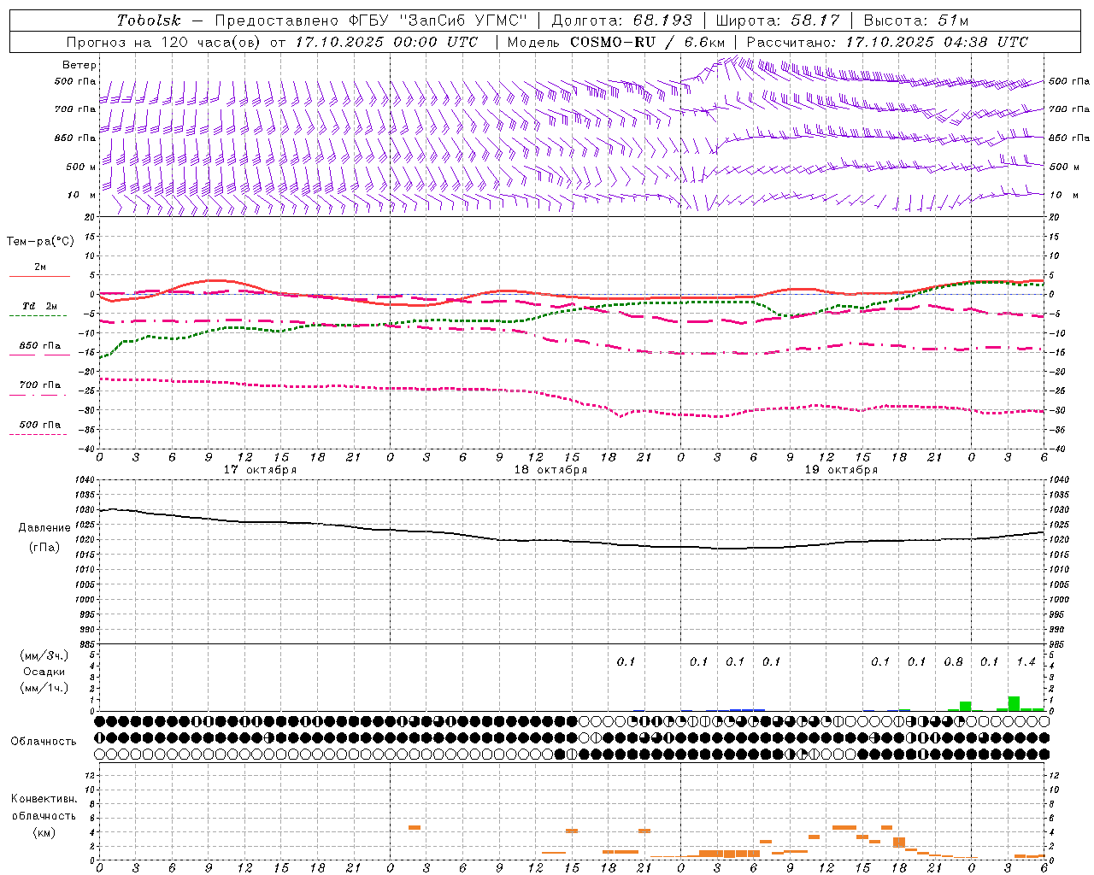Click the "850 гПа" temperature legend entry
1094x875 pixels.
tap(40, 346)
